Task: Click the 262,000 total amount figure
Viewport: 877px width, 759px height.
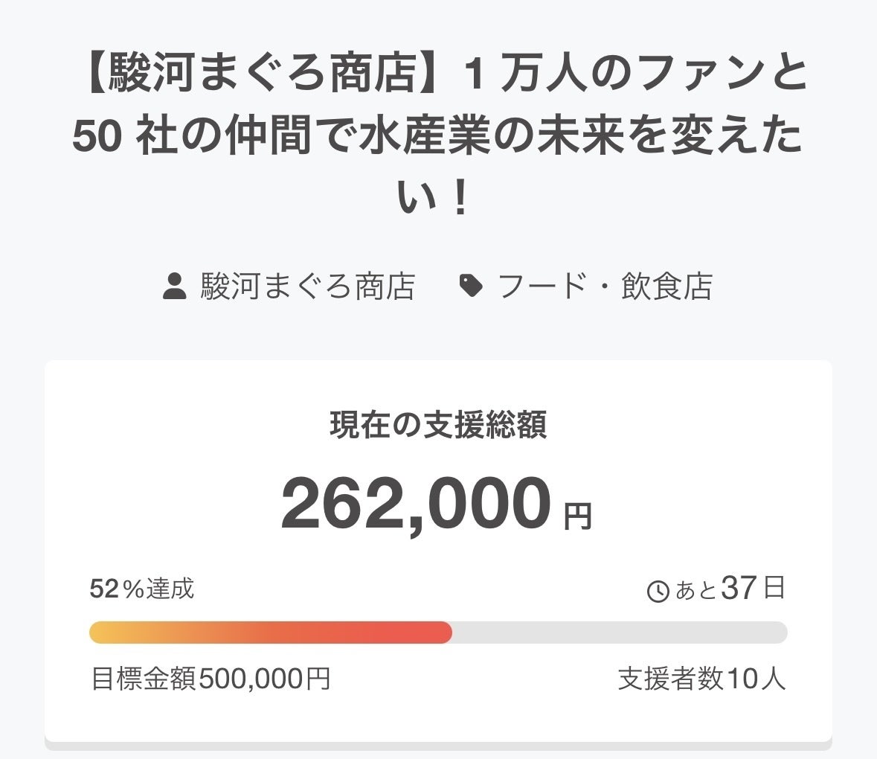Action: point(417,505)
